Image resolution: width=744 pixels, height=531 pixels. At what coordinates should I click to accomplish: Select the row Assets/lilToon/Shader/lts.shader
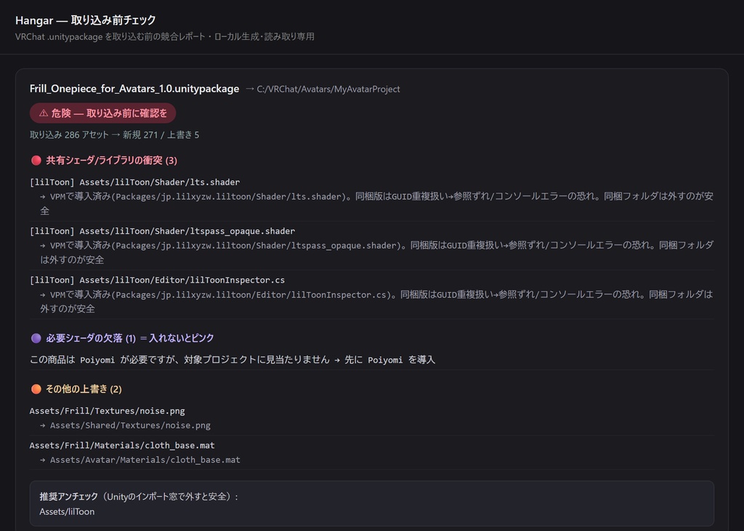point(134,182)
